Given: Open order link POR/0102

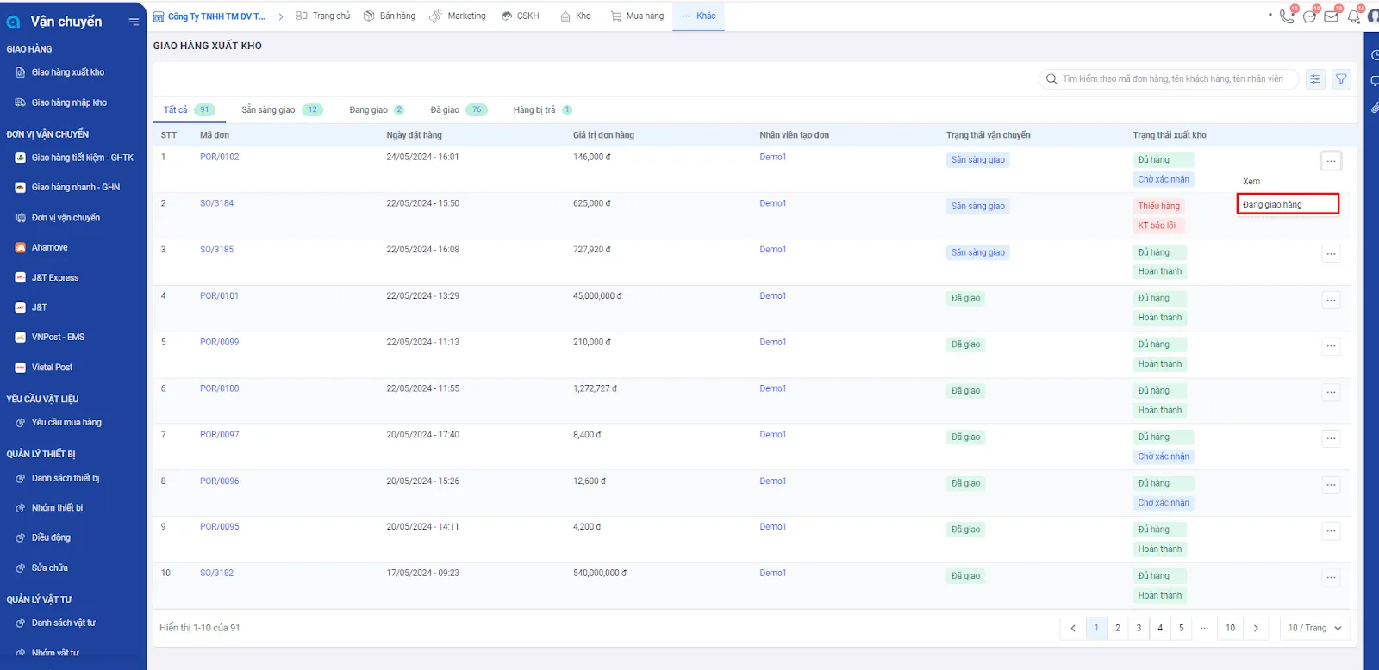Looking at the screenshot, I should [219, 157].
